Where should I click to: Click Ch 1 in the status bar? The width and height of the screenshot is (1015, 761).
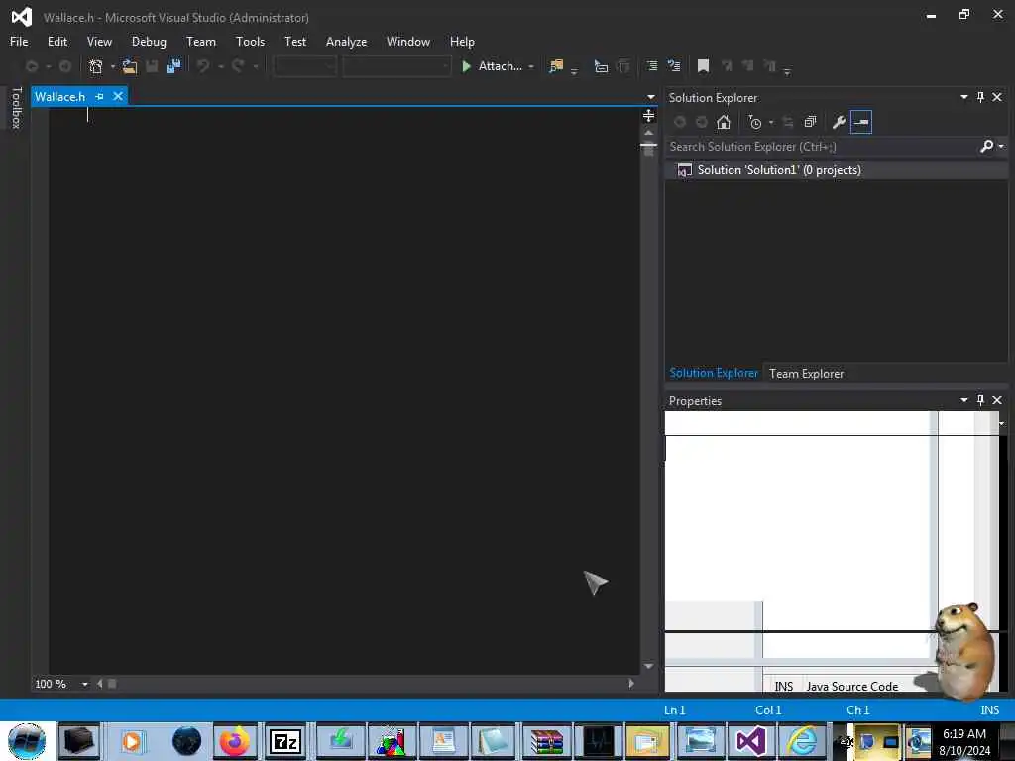[x=858, y=709]
